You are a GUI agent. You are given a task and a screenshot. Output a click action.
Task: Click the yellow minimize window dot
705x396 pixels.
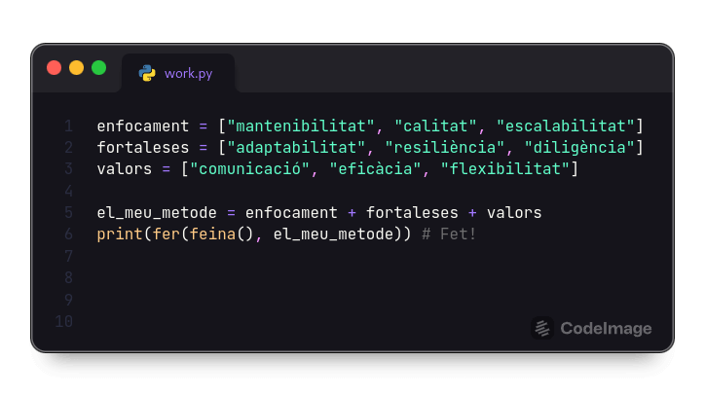(76, 68)
